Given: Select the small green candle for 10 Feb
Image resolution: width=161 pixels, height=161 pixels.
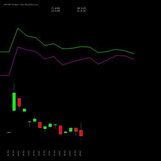Looking at the screenshot, I should pos(24,110).
